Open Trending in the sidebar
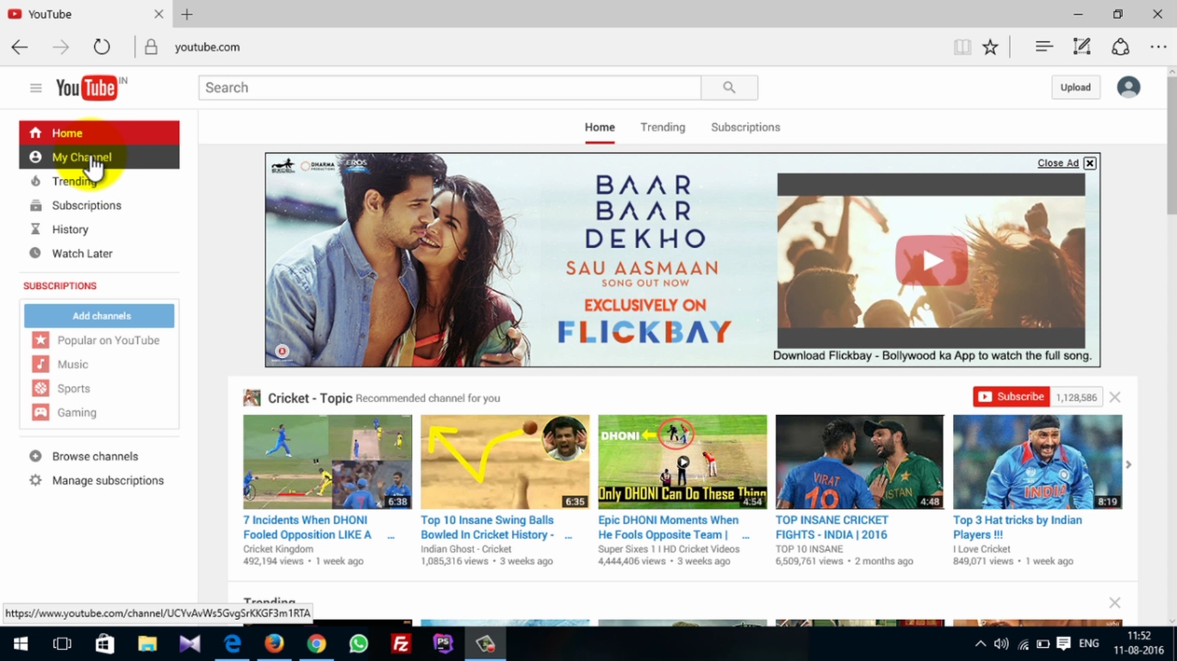Screen dimensions: 1177x661 click(99, 181)
